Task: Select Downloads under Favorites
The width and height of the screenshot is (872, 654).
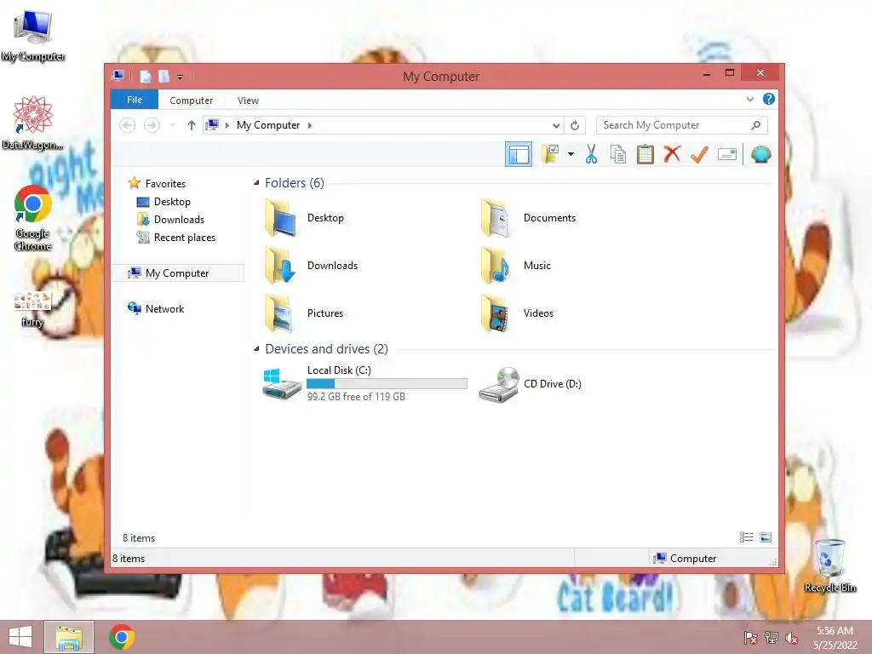Action: point(179,219)
